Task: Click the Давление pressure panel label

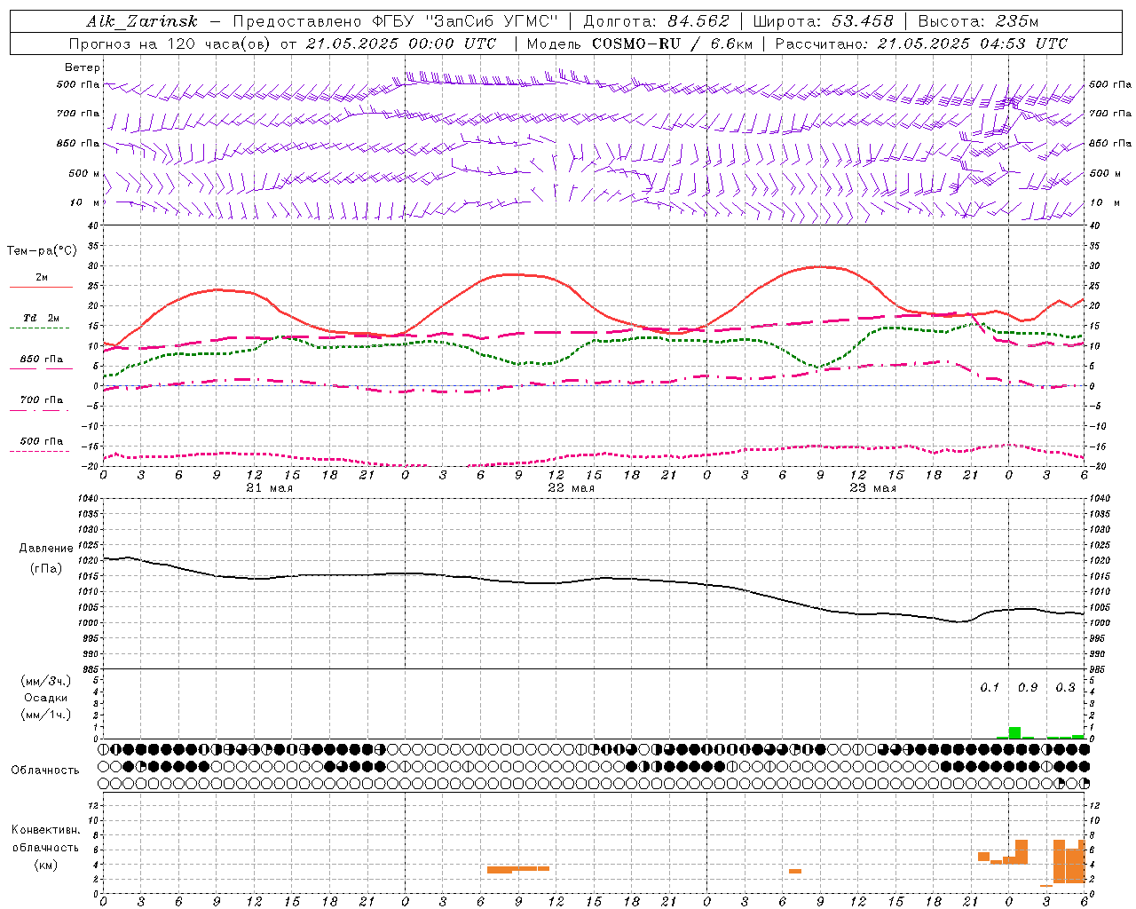Action: [x=46, y=549]
